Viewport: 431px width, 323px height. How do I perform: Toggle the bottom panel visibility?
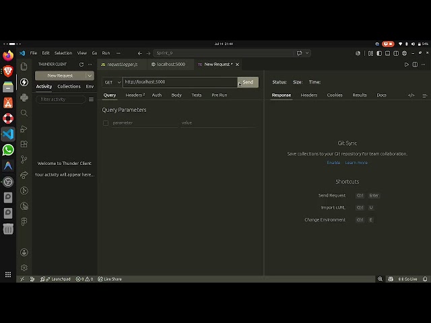click(387, 53)
